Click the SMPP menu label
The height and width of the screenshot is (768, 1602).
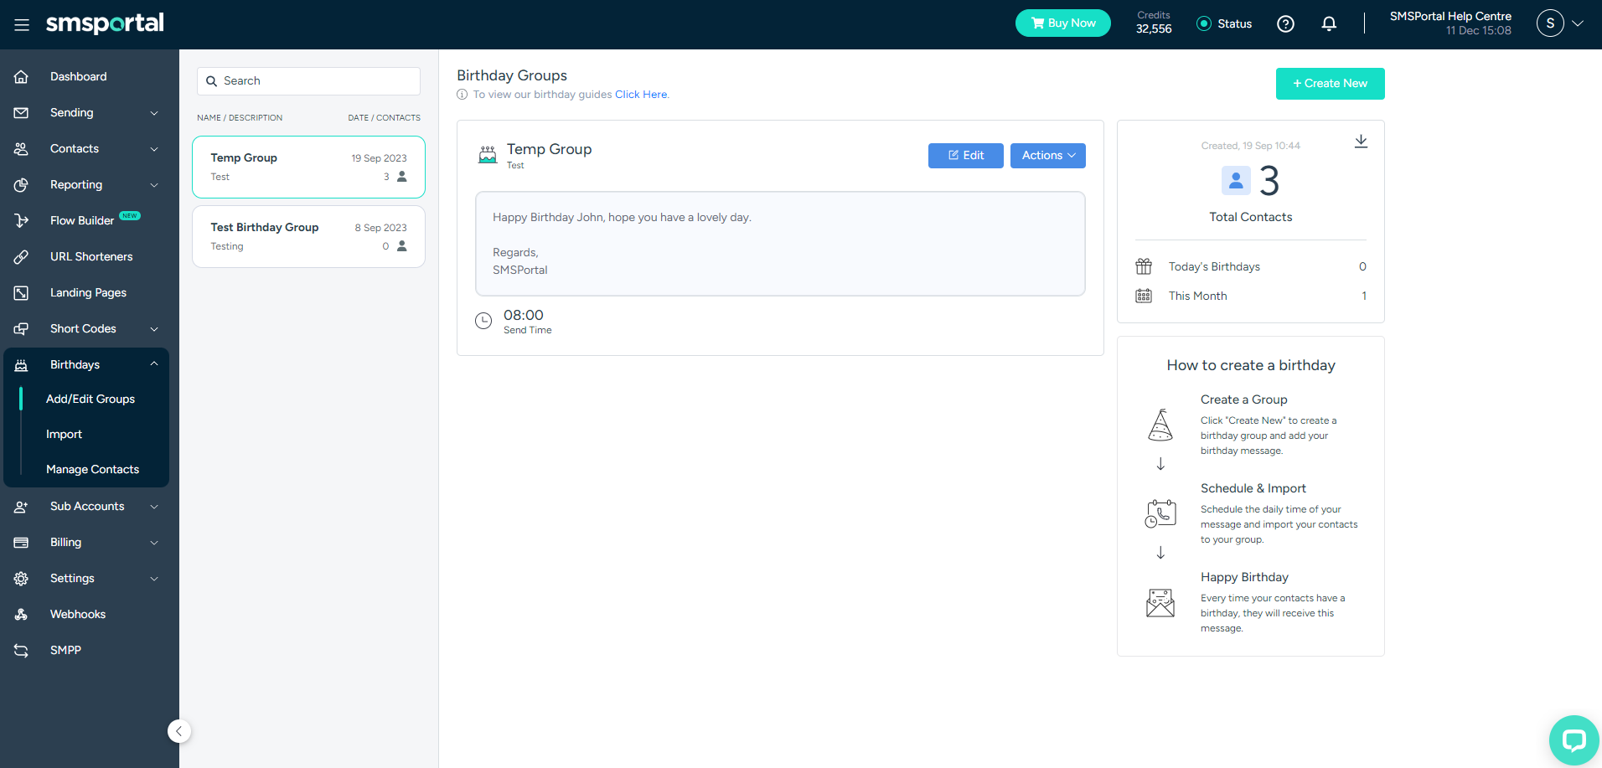click(x=65, y=650)
